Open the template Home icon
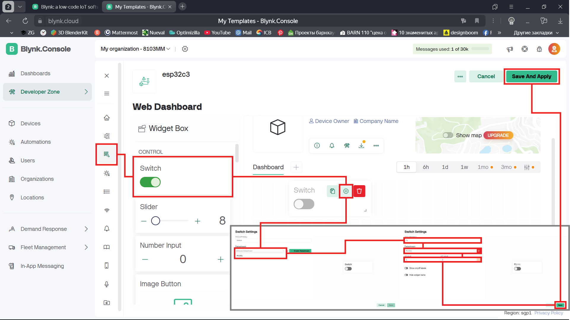Image resolution: width=570 pixels, height=320 pixels. point(107,118)
